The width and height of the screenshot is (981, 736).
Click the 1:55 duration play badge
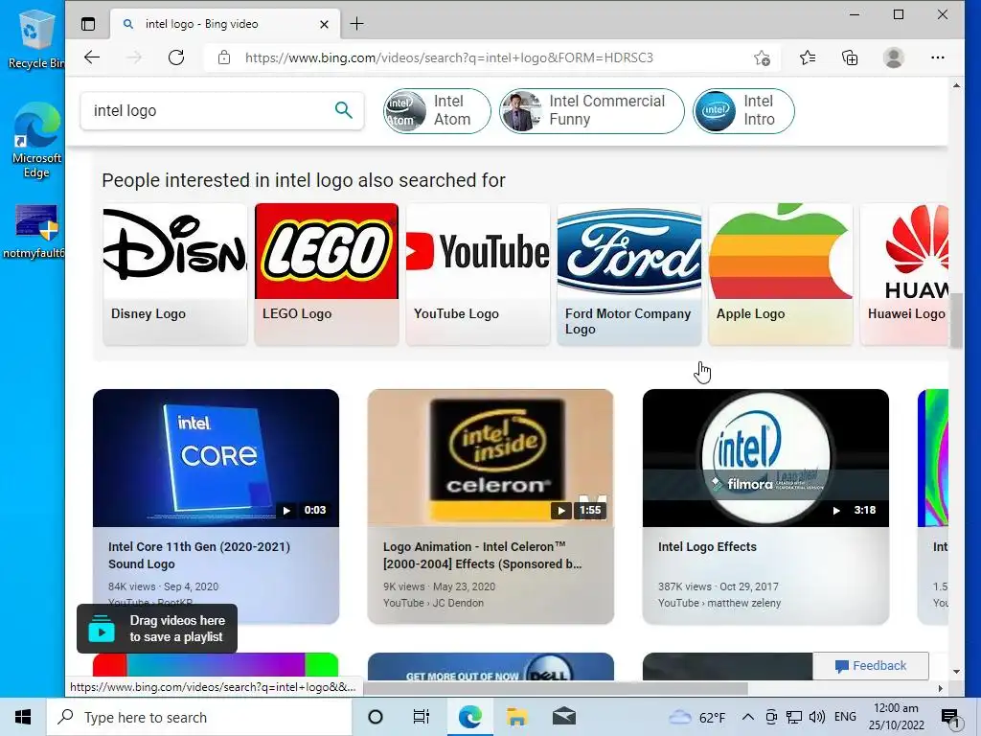click(580, 510)
